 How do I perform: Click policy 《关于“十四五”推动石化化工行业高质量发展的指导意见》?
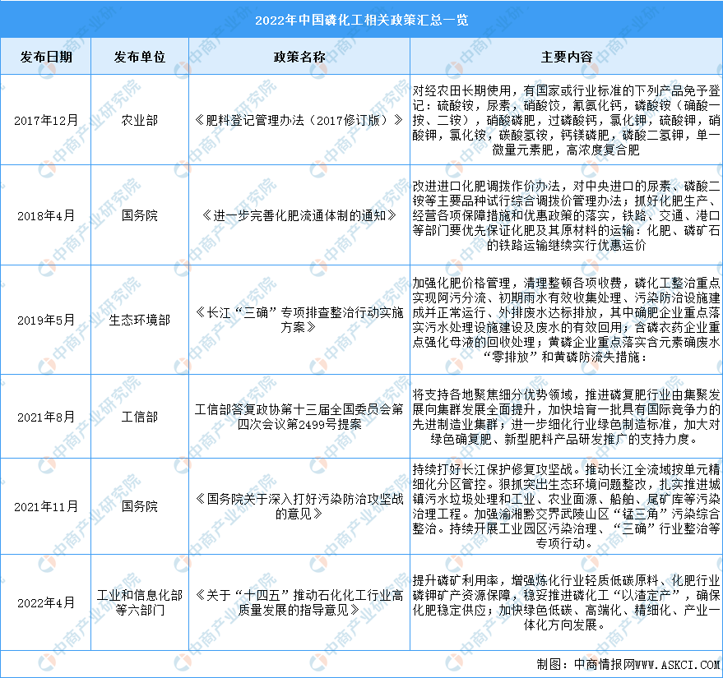299,602
